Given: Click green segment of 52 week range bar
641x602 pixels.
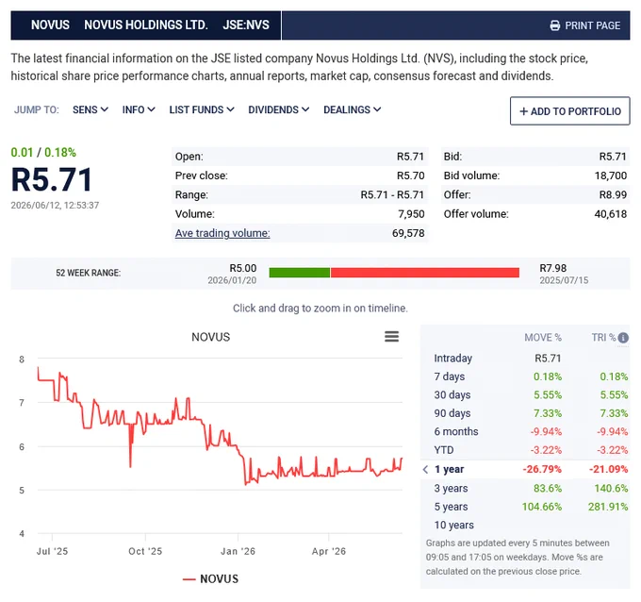Looking at the screenshot, I should tap(299, 273).
